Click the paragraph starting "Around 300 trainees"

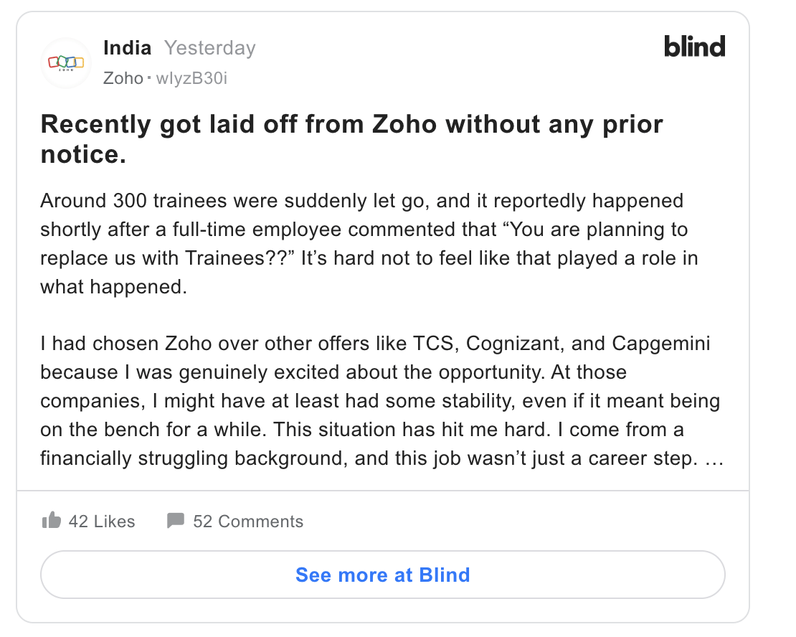(361, 201)
